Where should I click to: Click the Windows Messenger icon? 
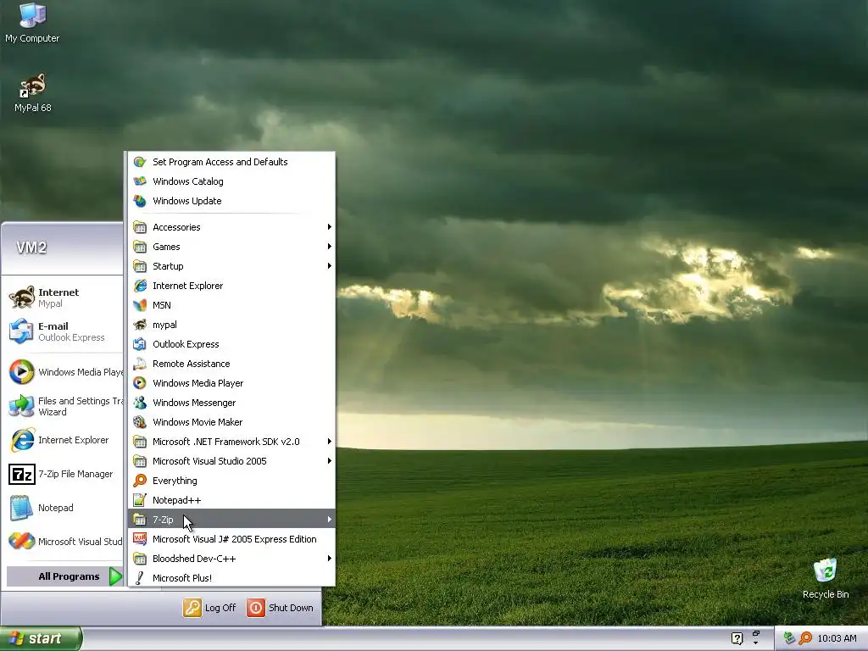pos(140,403)
